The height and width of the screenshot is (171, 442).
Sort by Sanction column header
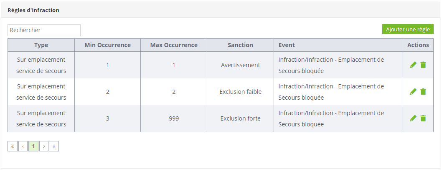(241, 45)
